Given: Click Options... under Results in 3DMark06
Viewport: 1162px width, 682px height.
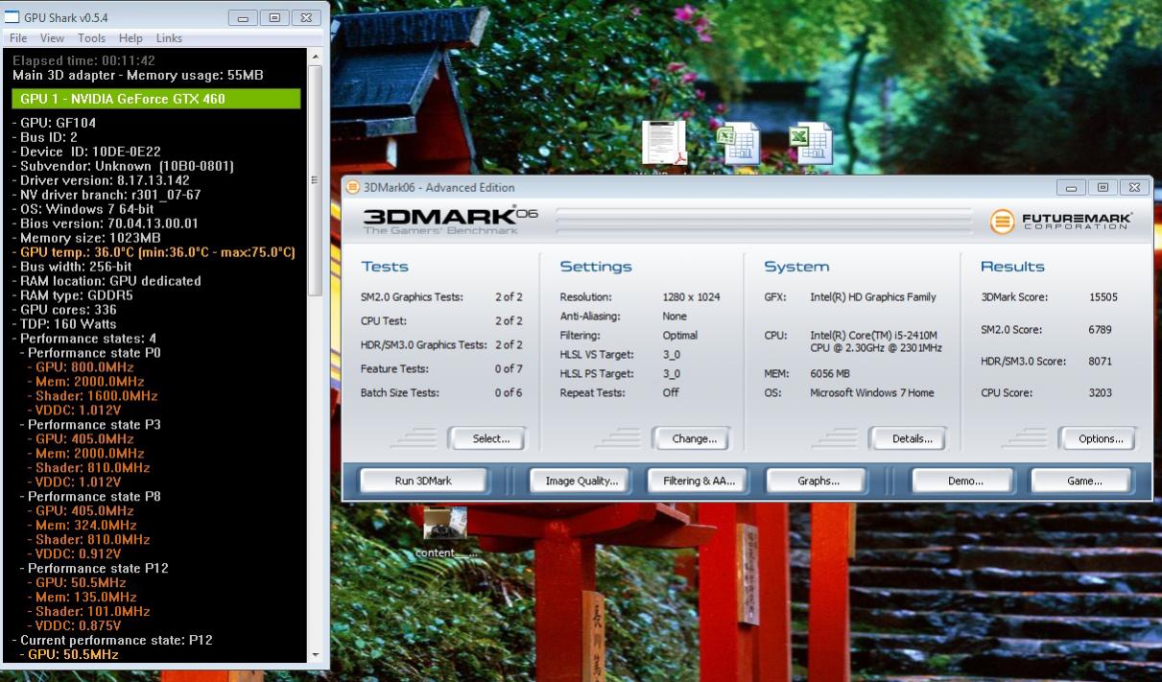Looking at the screenshot, I should [x=1101, y=438].
